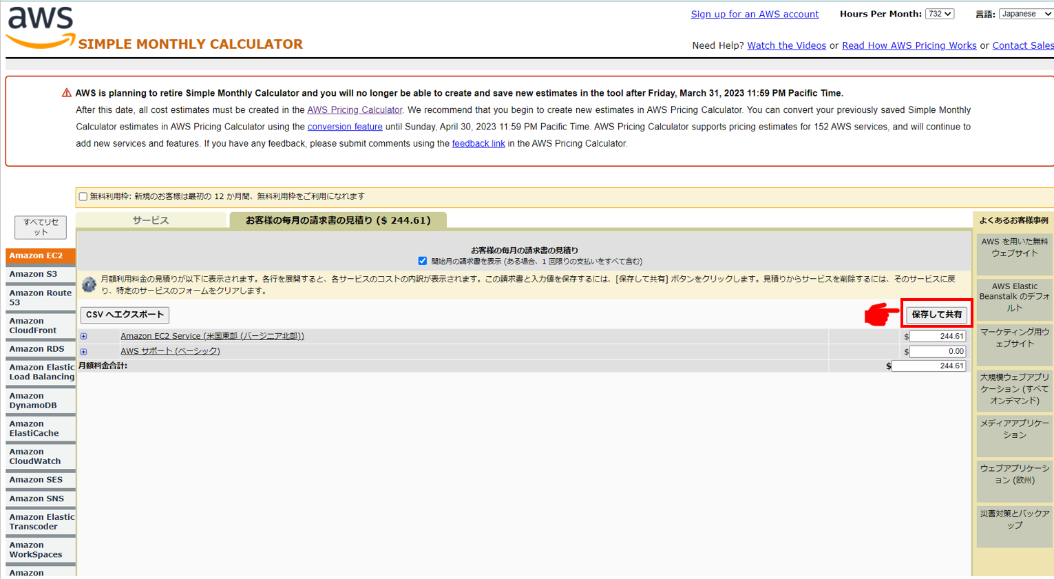Image resolution: width=1054 pixels, height=579 pixels.
Task: Enable the 無料利用枠 free tier checkbox
Action: pos(83,197)
